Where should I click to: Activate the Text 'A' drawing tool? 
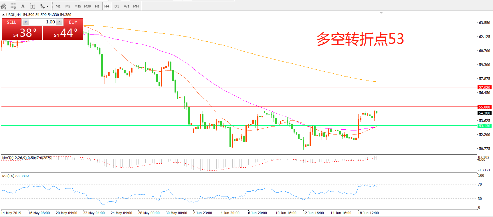(23, 6)
